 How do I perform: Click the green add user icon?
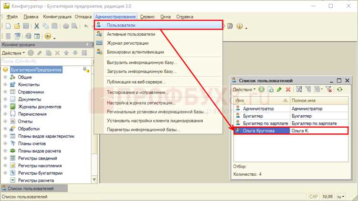[x=262, y=90]
